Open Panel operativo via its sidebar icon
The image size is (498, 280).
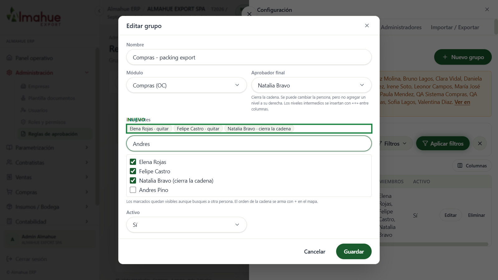[x=9, y=58]
